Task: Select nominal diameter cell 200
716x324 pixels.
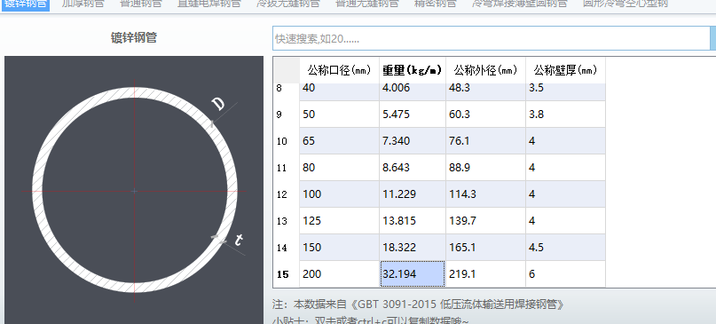Action: [x=339, y=274]
